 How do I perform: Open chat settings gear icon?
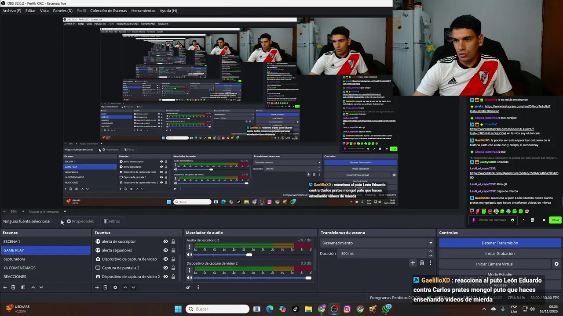[x=544, y=220]
